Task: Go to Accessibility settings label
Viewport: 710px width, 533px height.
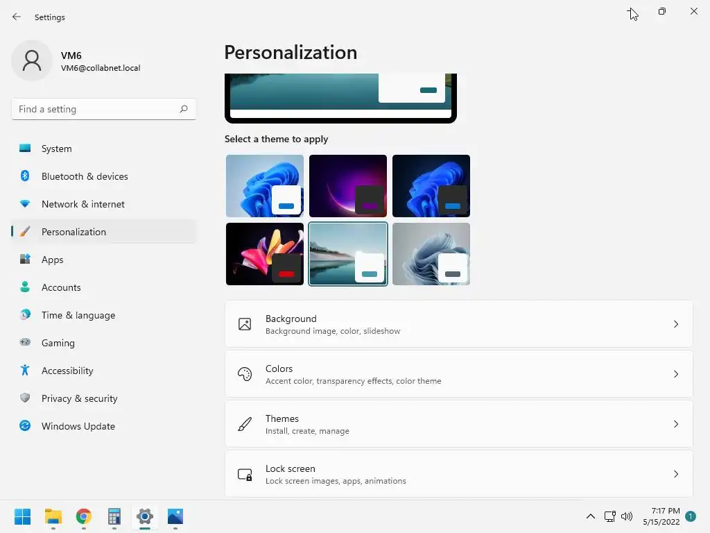Action: [67, 371]
